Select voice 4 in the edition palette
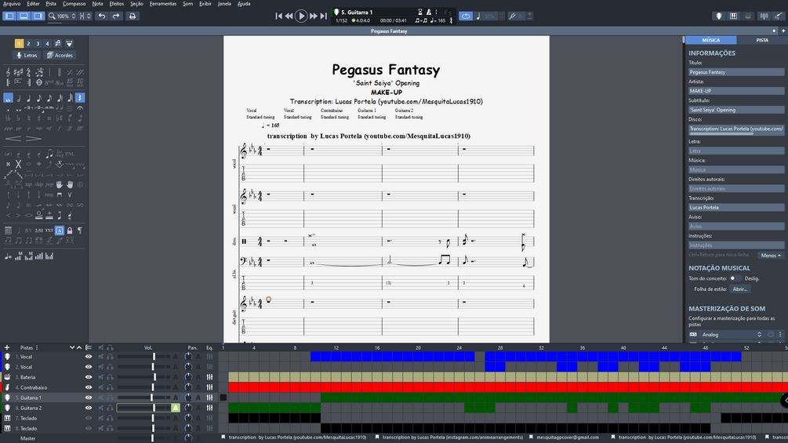This screenshot has width=788, height=443. pos(47,44)
